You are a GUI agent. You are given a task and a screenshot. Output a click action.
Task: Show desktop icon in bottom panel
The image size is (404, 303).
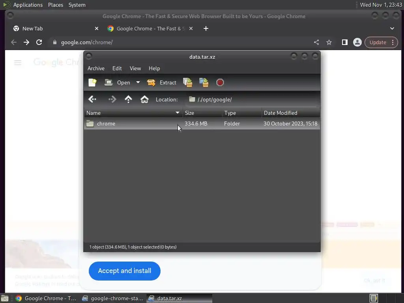pyautogui.click(x=5, y=298)
